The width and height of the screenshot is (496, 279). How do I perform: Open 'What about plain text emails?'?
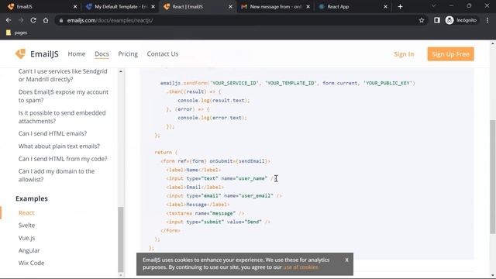59,146
